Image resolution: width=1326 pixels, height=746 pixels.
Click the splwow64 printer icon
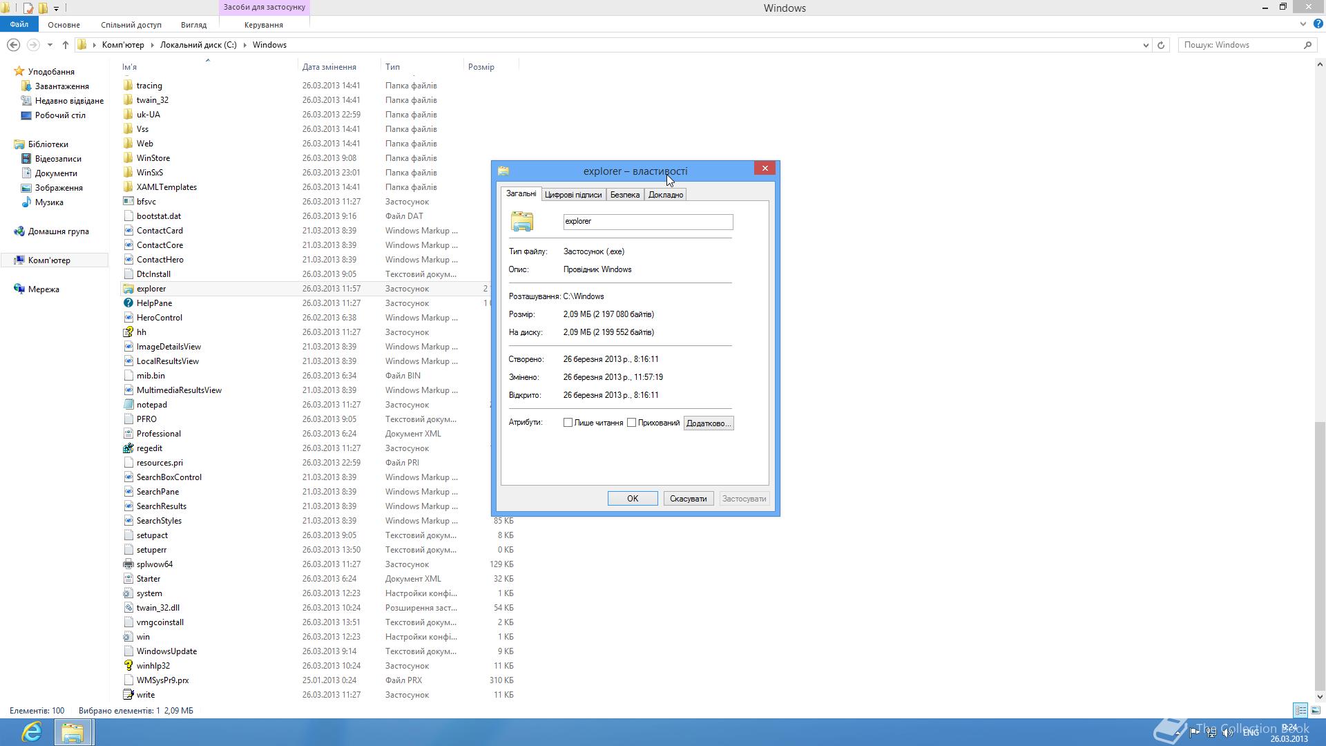pyautogui.click(x=128, y=564)
